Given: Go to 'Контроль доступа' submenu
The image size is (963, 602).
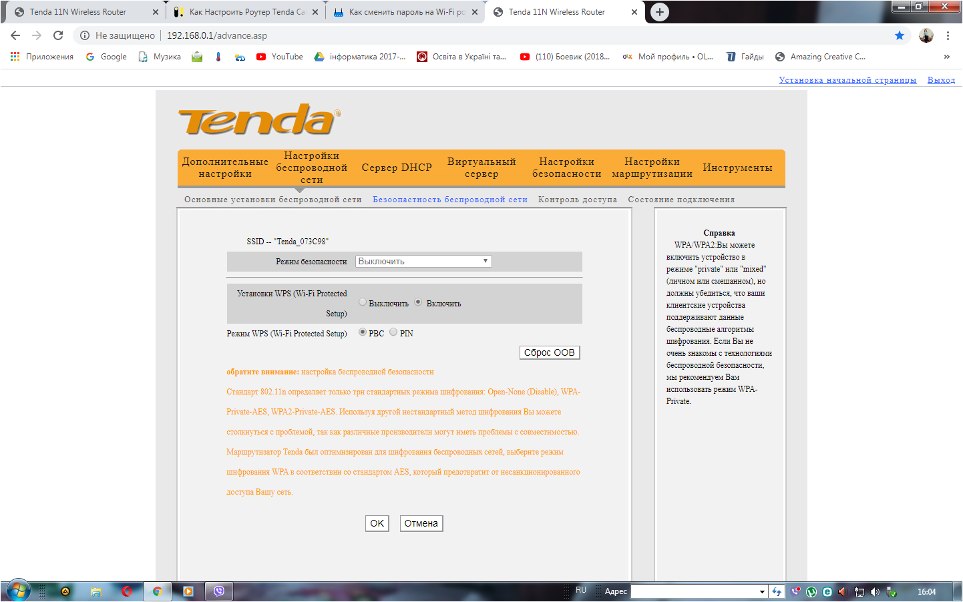Looking at the screenshot, I should tap(578, 200).
